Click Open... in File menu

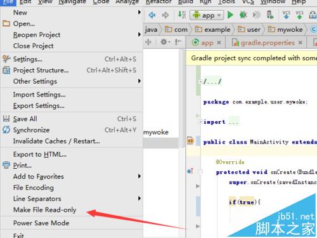click(x=71, y=23)
